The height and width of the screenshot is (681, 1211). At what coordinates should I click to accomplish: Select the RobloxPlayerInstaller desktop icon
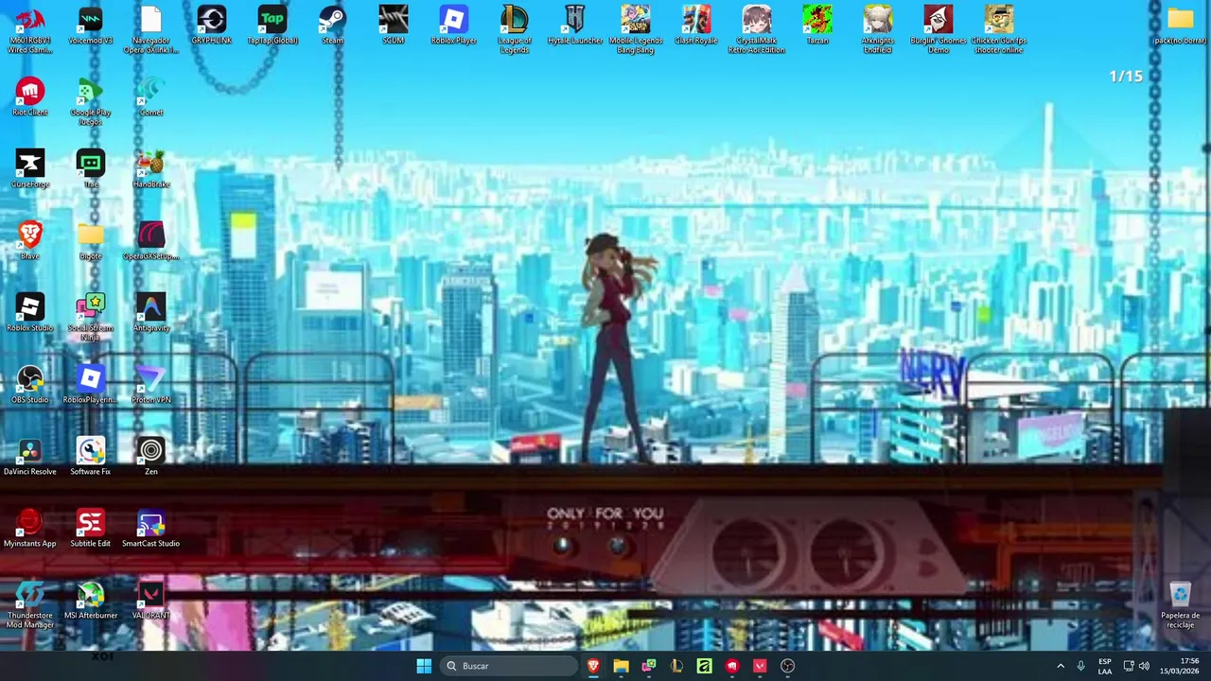point(91,386)
